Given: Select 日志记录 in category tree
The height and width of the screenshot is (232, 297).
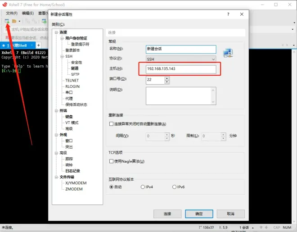Looking at the screenshot, I should coord(72,171).
